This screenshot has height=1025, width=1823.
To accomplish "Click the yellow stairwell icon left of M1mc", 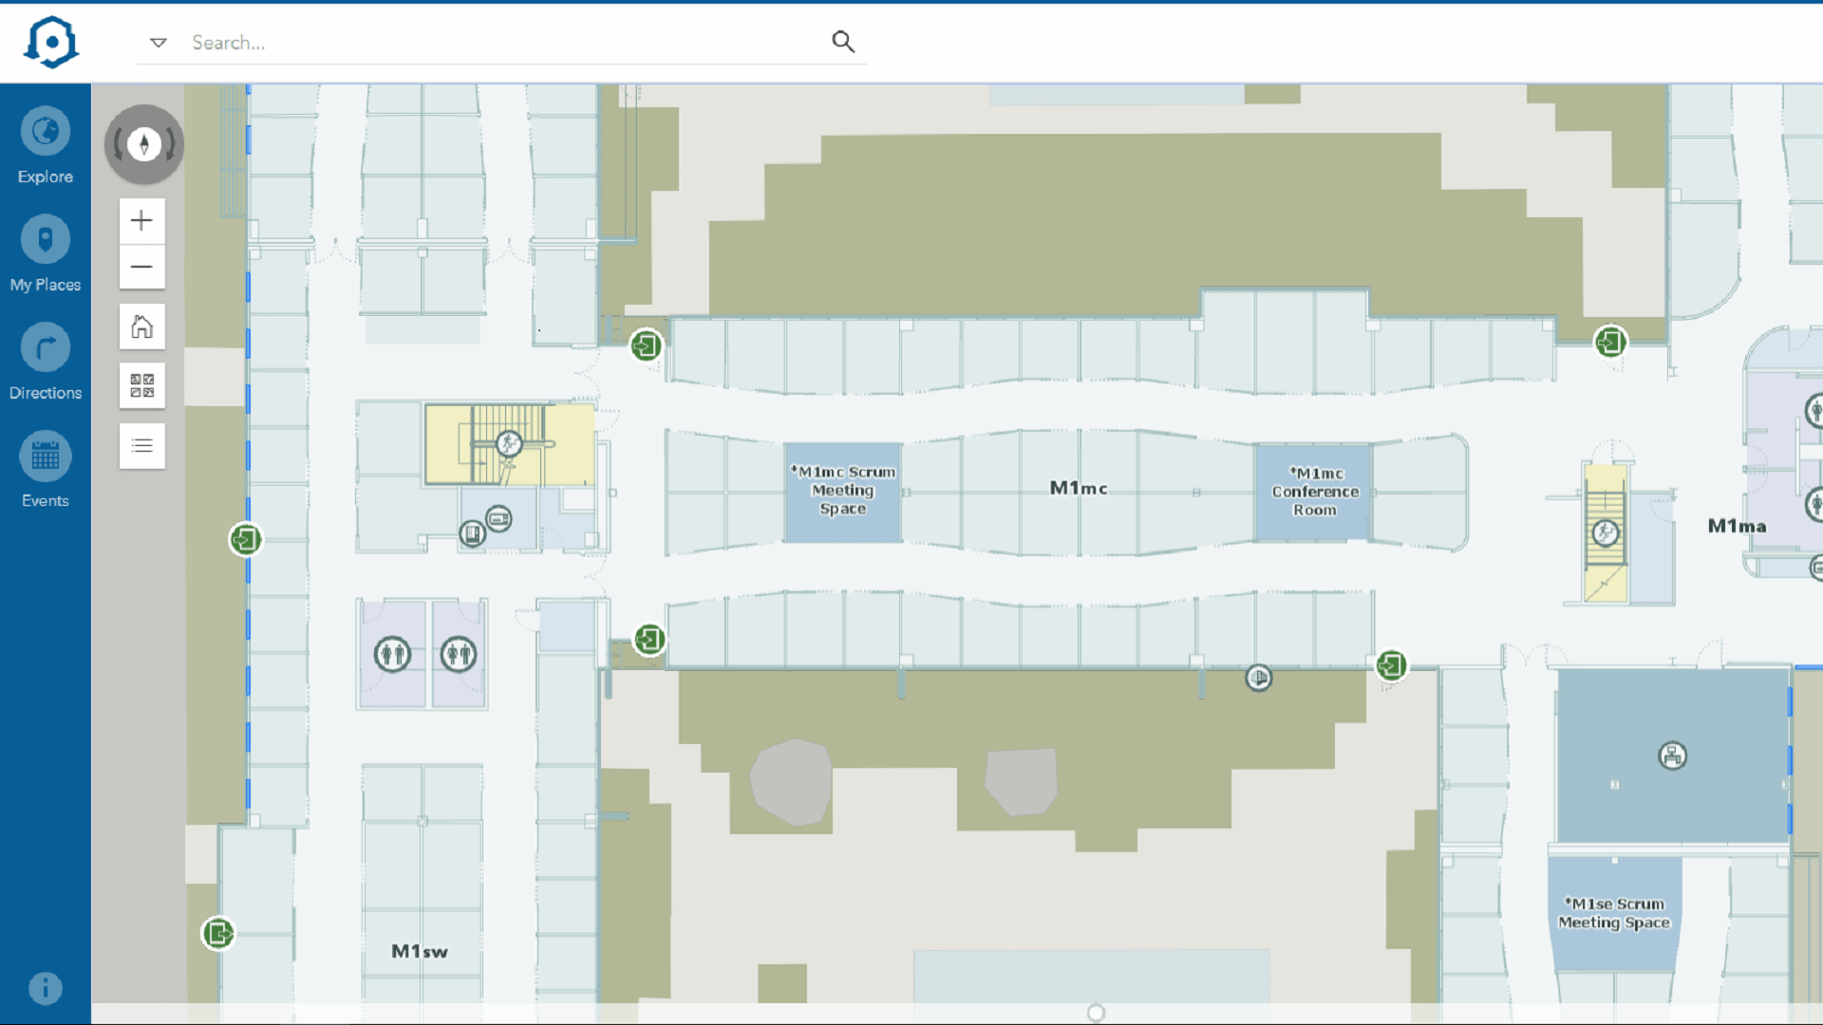I will pyautogui.click(x=509, y=443).
